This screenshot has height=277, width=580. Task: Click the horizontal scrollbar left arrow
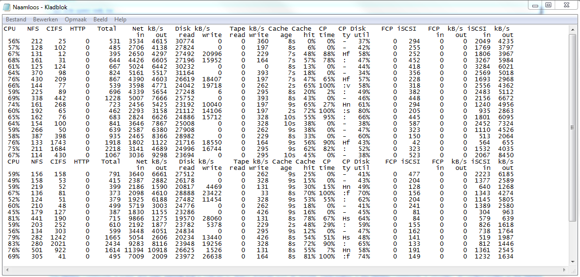pos(7,270)
